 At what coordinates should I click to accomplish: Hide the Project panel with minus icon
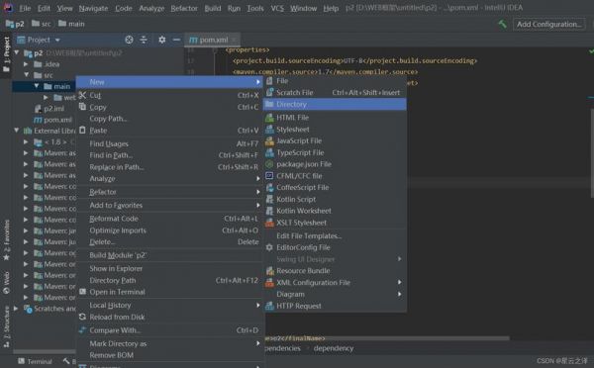tap(176, 40)
